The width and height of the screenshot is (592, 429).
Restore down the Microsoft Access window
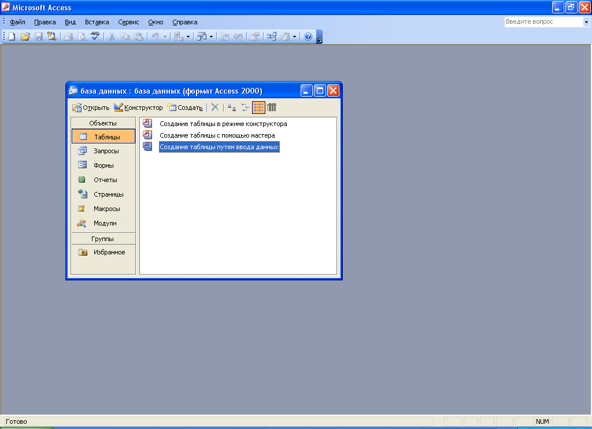[x=571, y=7]
